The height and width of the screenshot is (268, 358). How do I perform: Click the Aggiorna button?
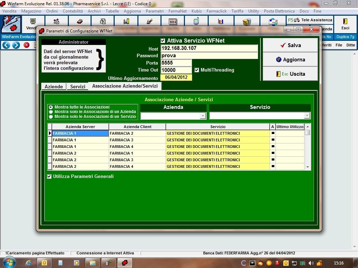[290, 60]
